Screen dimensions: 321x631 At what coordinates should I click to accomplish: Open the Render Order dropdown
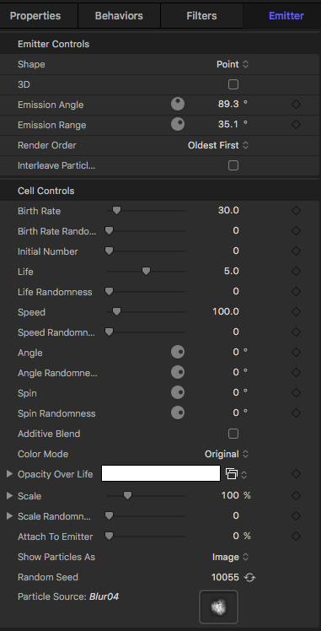218,145
